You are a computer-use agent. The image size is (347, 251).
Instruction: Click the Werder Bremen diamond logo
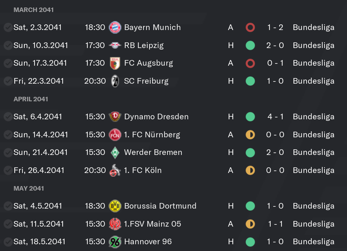115,152
